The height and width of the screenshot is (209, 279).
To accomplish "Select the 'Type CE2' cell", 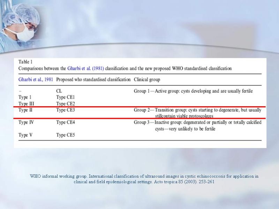I will [66, 103].
